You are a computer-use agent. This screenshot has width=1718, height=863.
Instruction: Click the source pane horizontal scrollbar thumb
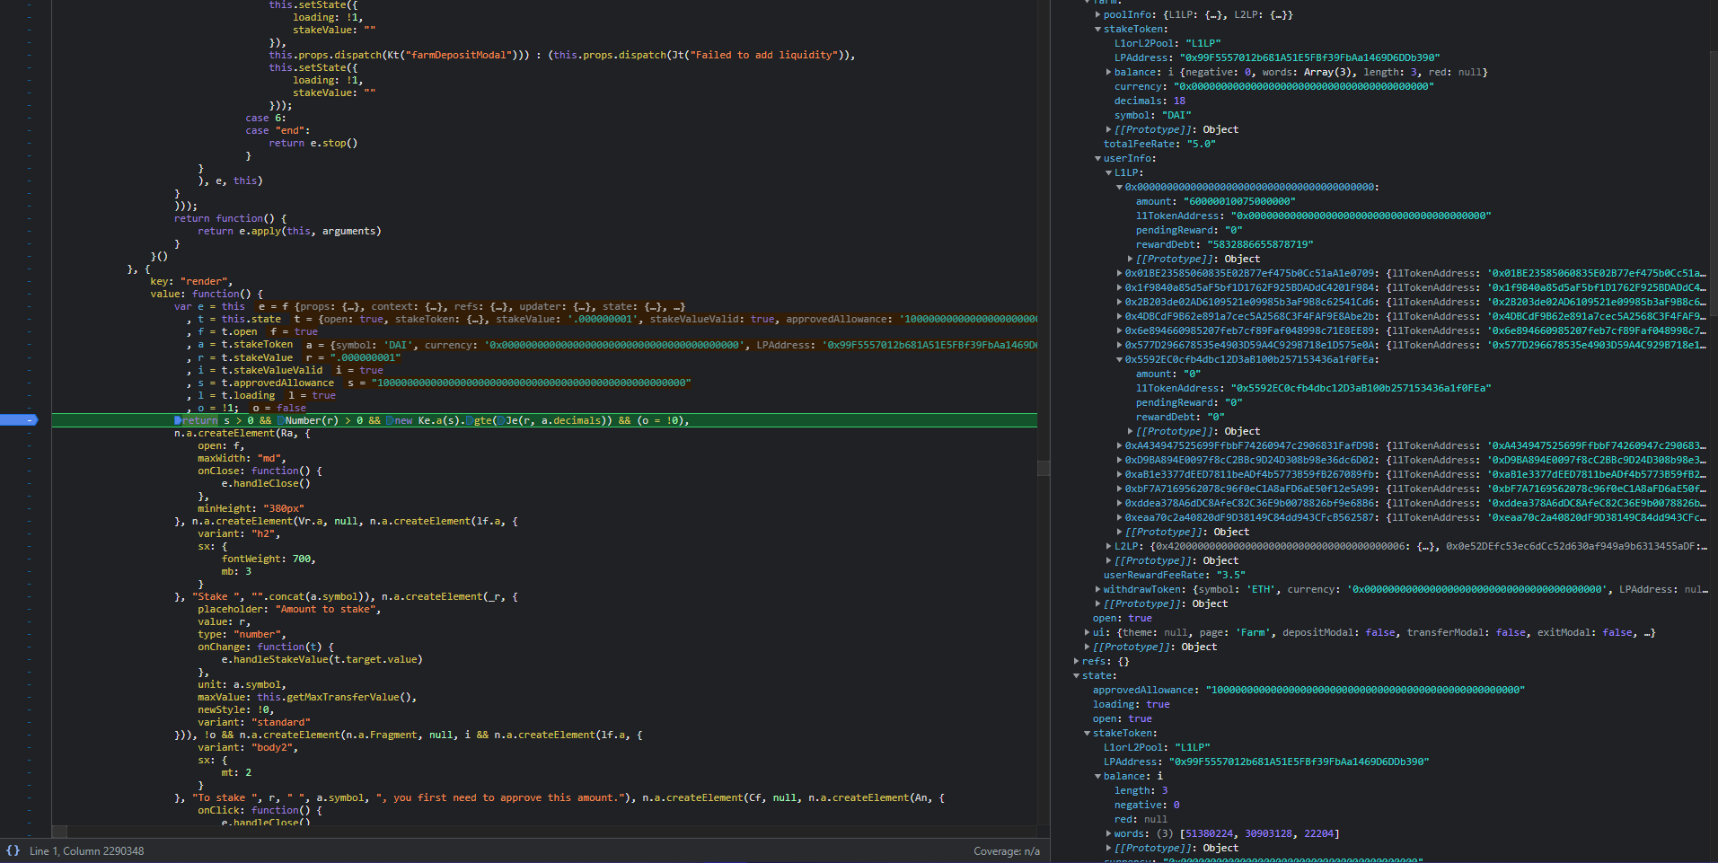(x=59, y=831)
